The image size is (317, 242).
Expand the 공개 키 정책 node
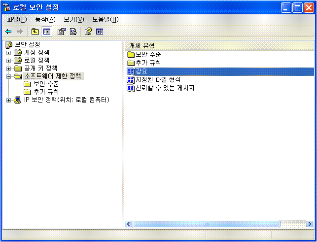(x=8, y=69)
